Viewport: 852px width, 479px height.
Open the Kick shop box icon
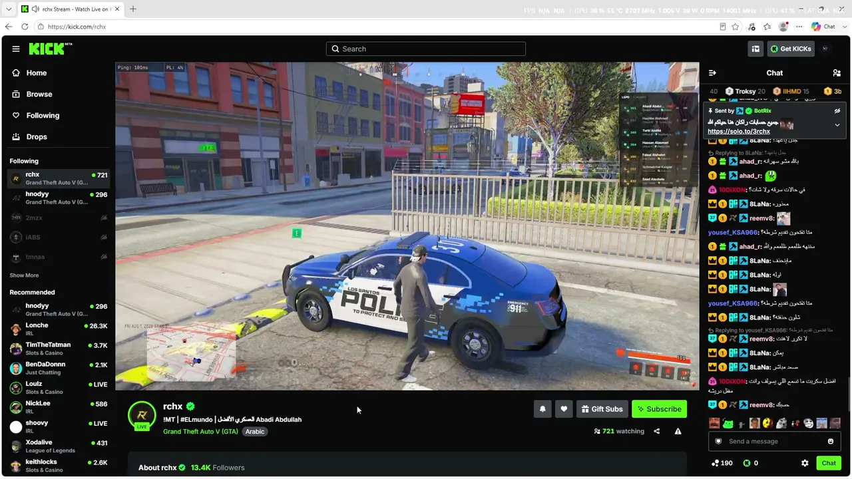(x=755, y=49)
